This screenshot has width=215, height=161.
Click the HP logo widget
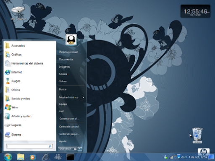click(x=204, y=152)
